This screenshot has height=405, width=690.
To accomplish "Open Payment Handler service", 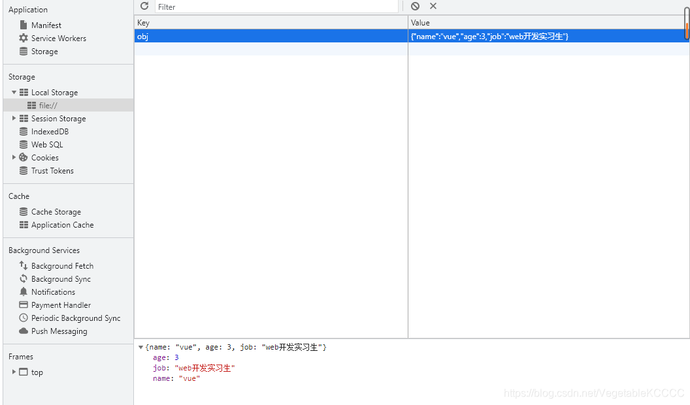I will 61,305.
